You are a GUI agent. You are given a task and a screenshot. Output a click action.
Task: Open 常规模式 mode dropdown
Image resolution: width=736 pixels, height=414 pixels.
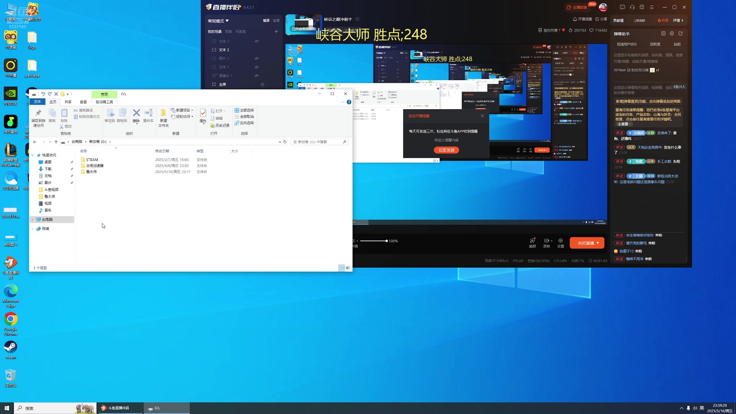coord(218,21)
